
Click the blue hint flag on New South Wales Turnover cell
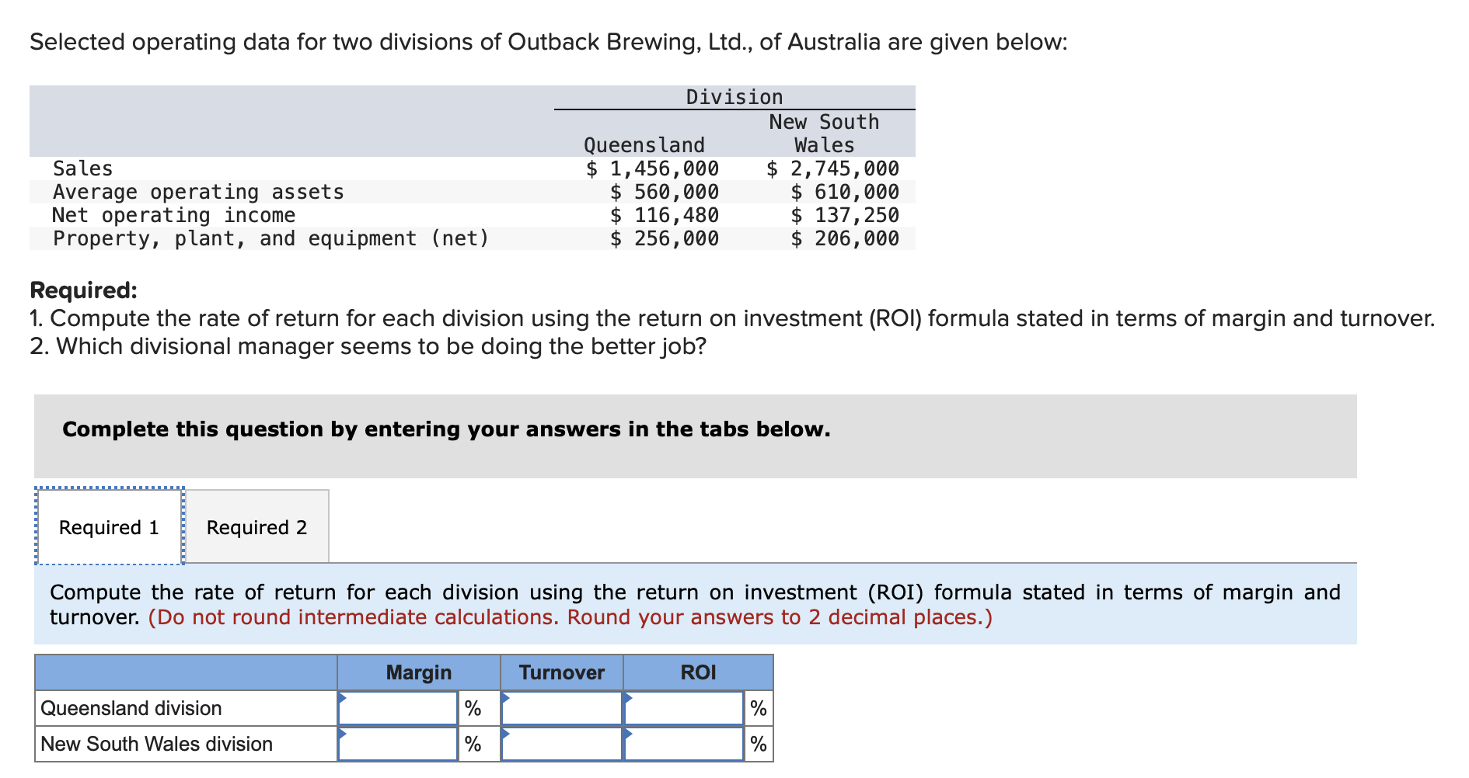pyautogui.click(x=508, y=735)
